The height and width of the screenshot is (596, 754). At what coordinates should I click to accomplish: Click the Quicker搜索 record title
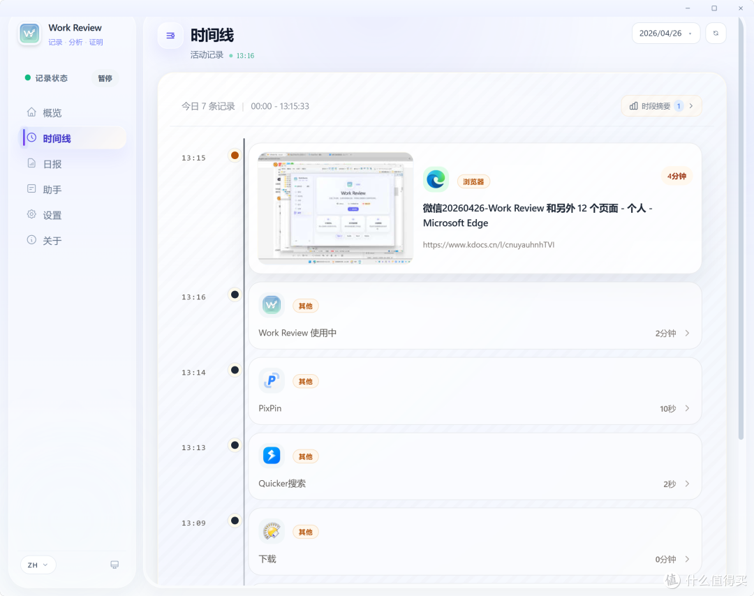tap(282, 484)
